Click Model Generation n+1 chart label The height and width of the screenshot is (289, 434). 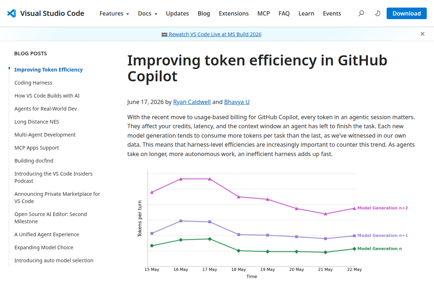pos(383,236)
